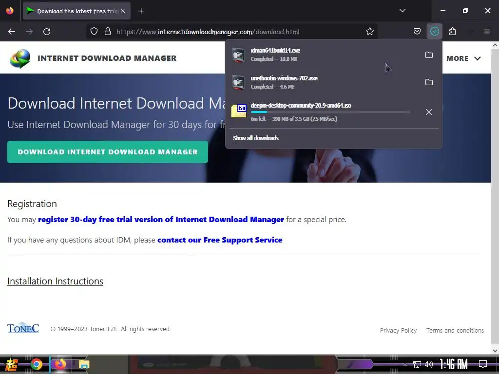
Task: Open contact our Free Support Service link
Action: (220, 240)
